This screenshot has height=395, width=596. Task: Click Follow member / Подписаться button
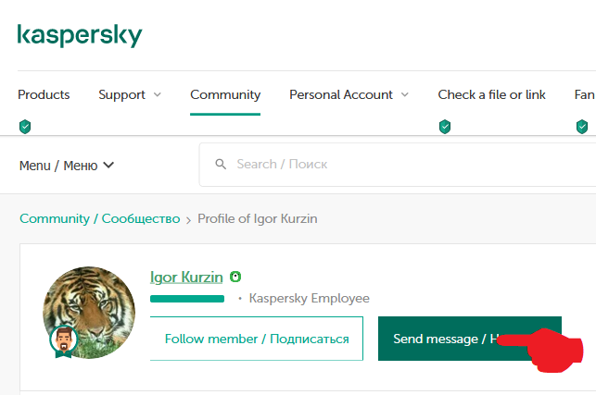257,339
